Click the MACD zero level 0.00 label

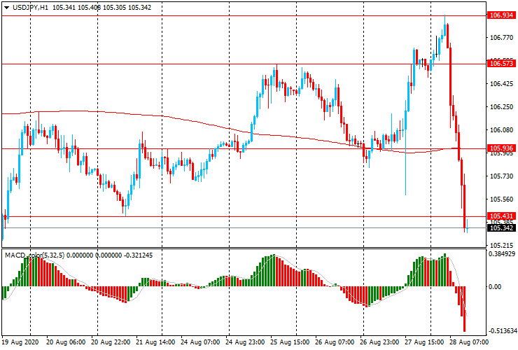pyautogui.click(x=496, y=287)
